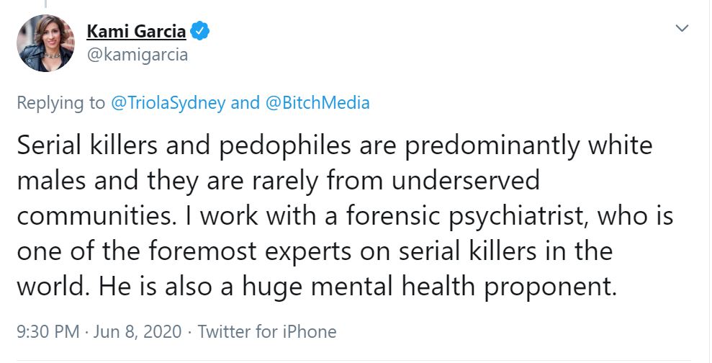Click the word "world" in the last line
712x363 pixels.
[50, 287]
